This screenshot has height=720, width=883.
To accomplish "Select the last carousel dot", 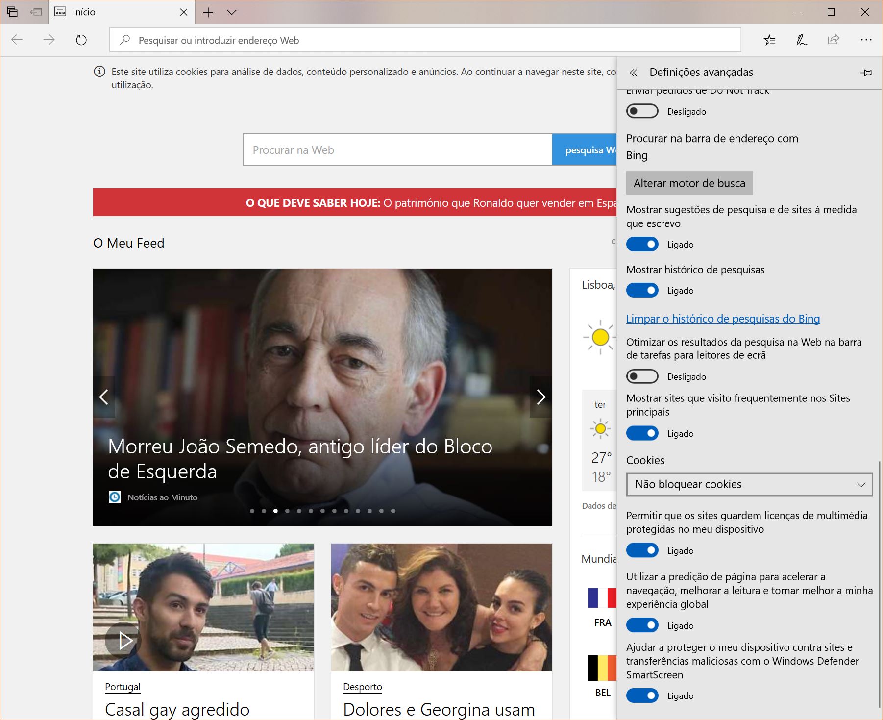I will click(x=393, y=511).
